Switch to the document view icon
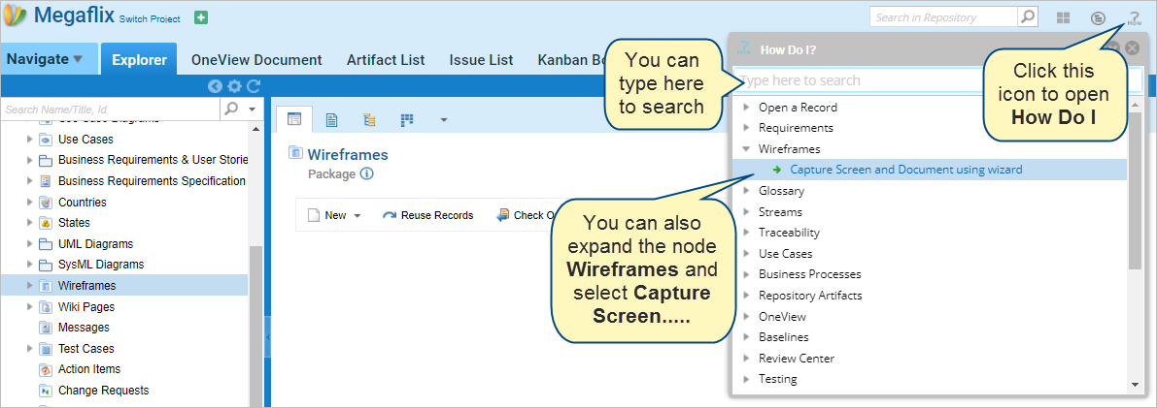 pyautogui.click(x=332, y=119)
